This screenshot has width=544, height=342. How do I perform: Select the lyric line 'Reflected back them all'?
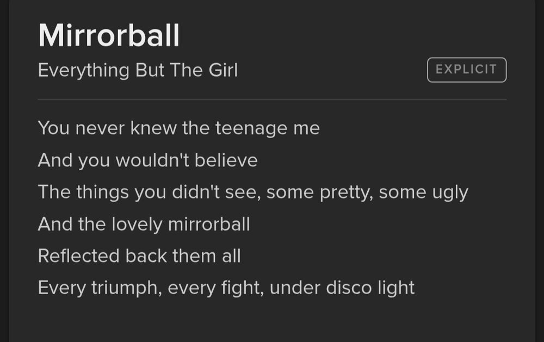pos(139,256)
